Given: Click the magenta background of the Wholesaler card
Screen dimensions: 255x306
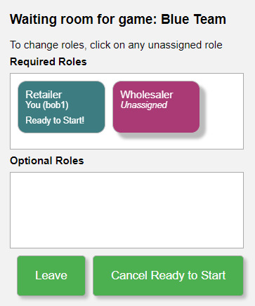Looking at the screenshot, I should pos(156,121).
